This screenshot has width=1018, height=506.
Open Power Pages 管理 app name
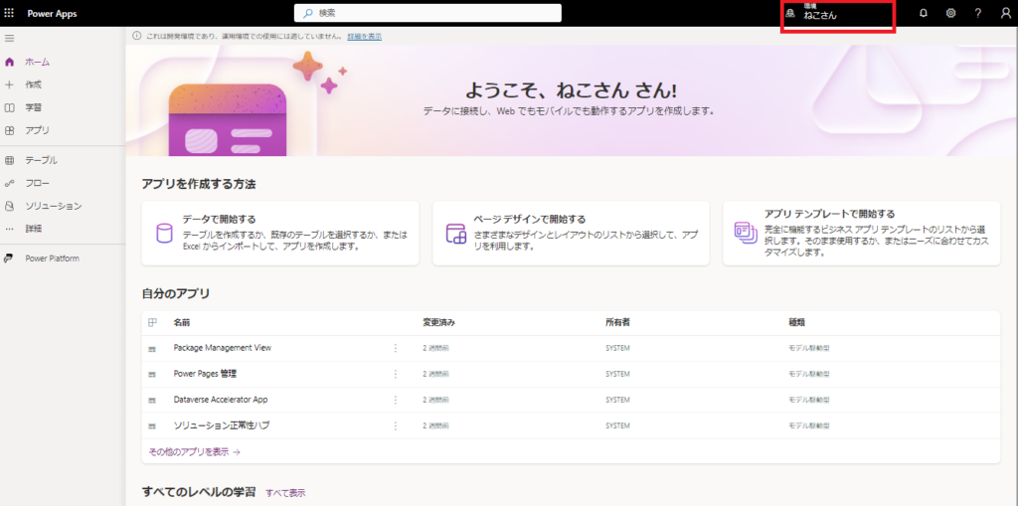[205, 374]
